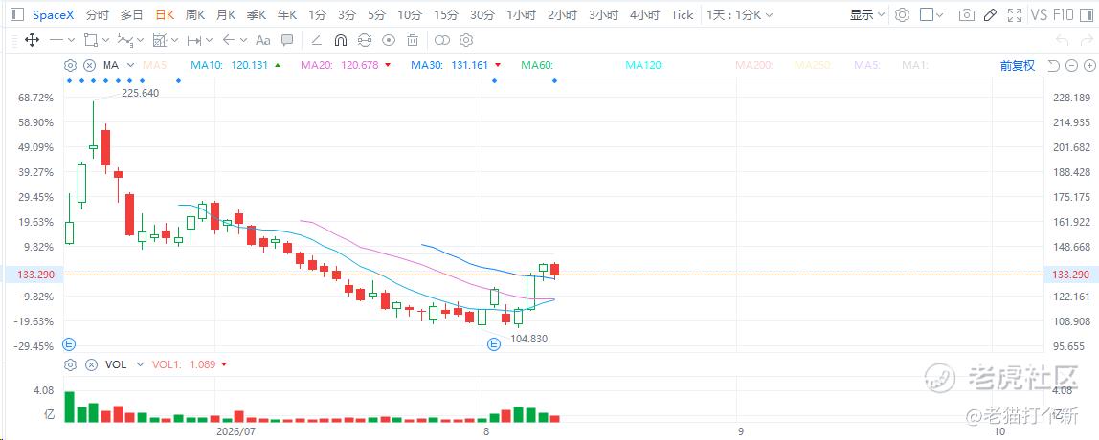Toggle the magnet snap mode
Viewport: 1099px width, 440px height.
(x=341, y=40)
